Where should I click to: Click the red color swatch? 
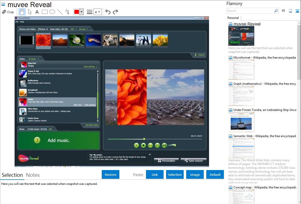click(77, 12)
